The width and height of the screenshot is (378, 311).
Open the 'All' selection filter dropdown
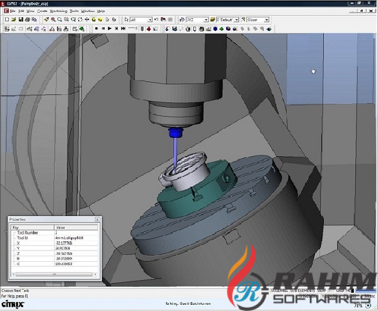[149, 20]
